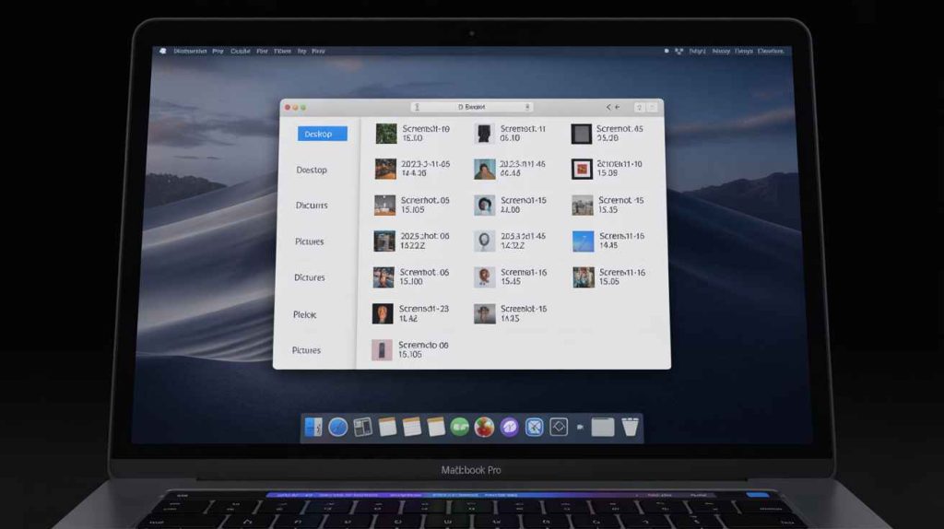Screen dimensions: 944x529
Task: Open the grid layout app in dock
Action: [x=362, y=428]
